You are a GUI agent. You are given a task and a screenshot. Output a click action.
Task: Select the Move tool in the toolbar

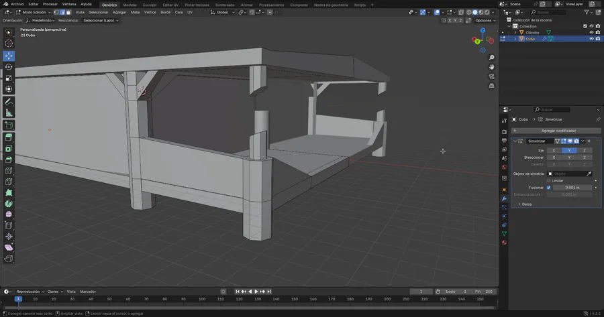point(9,56)
